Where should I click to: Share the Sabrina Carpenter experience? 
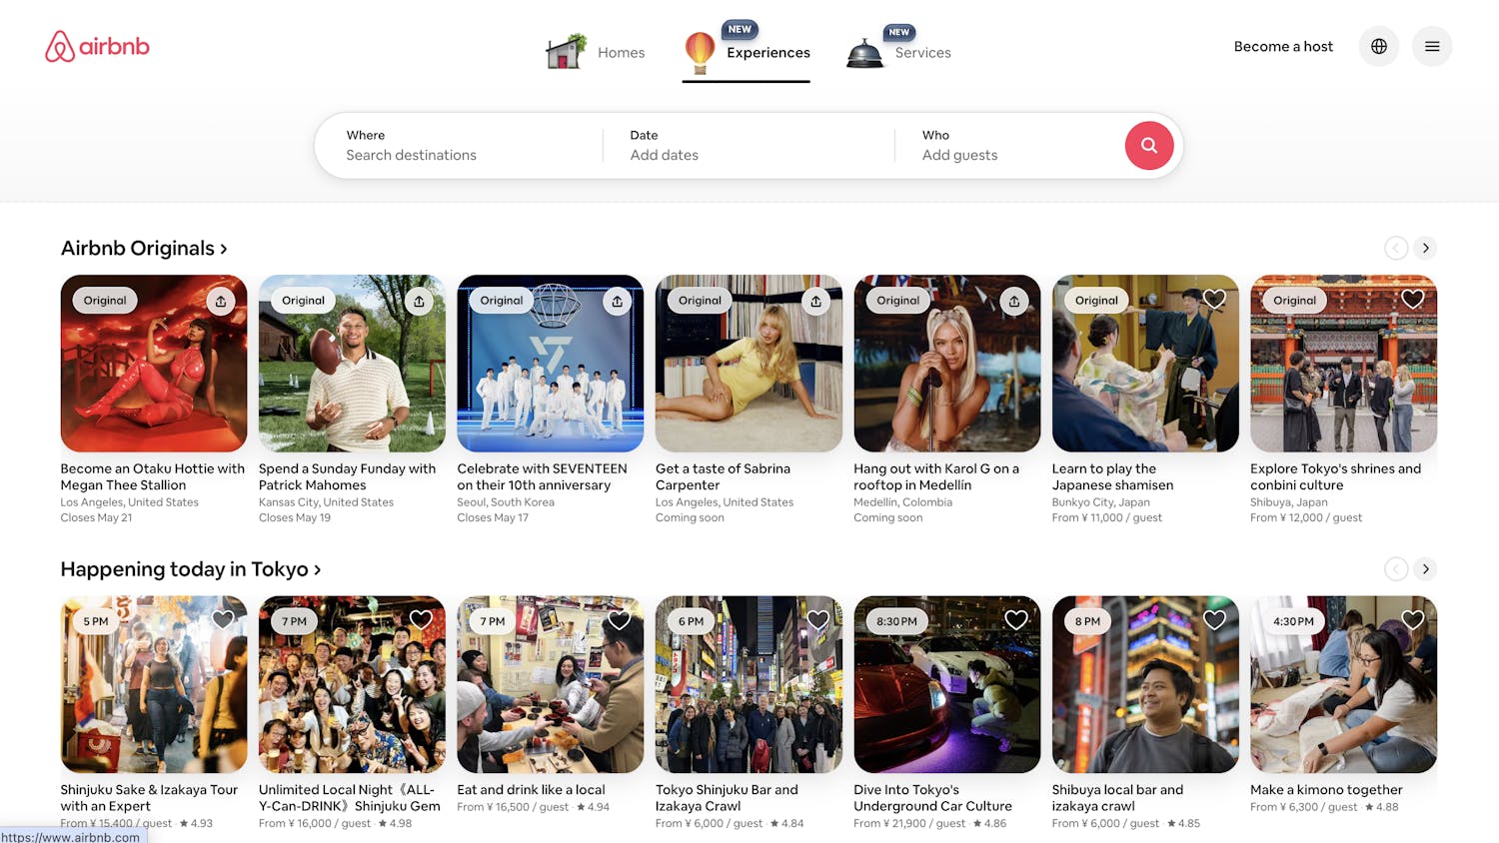point(815,301)
